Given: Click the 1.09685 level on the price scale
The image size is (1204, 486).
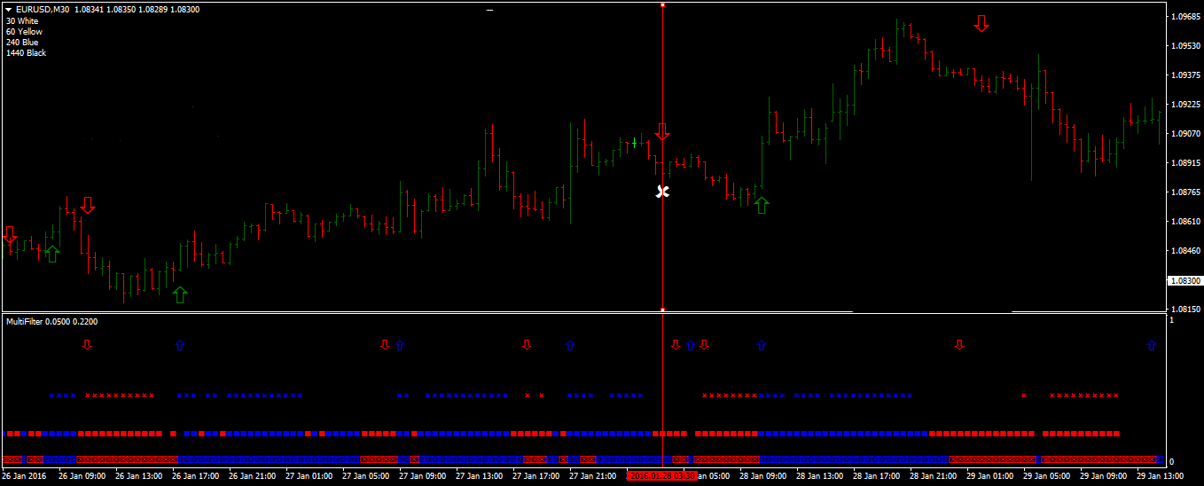Looking at the screenshot, I should pyautogui.click(x=1185, y=17).
